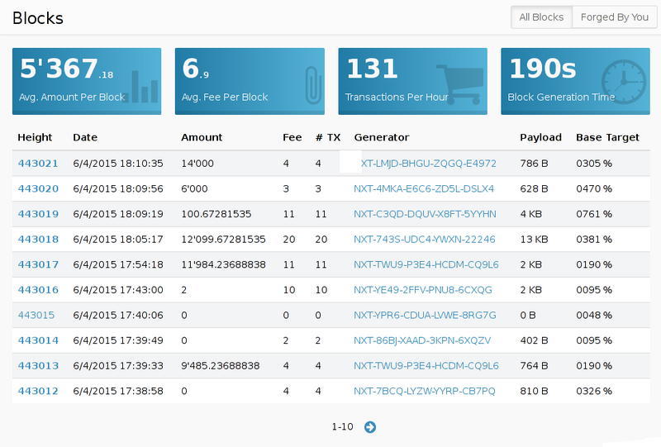661x447 pixels.
Task: Open generator account NXT-C3QD-DQUV-X8FT-5YYHN
Action: 425,214
